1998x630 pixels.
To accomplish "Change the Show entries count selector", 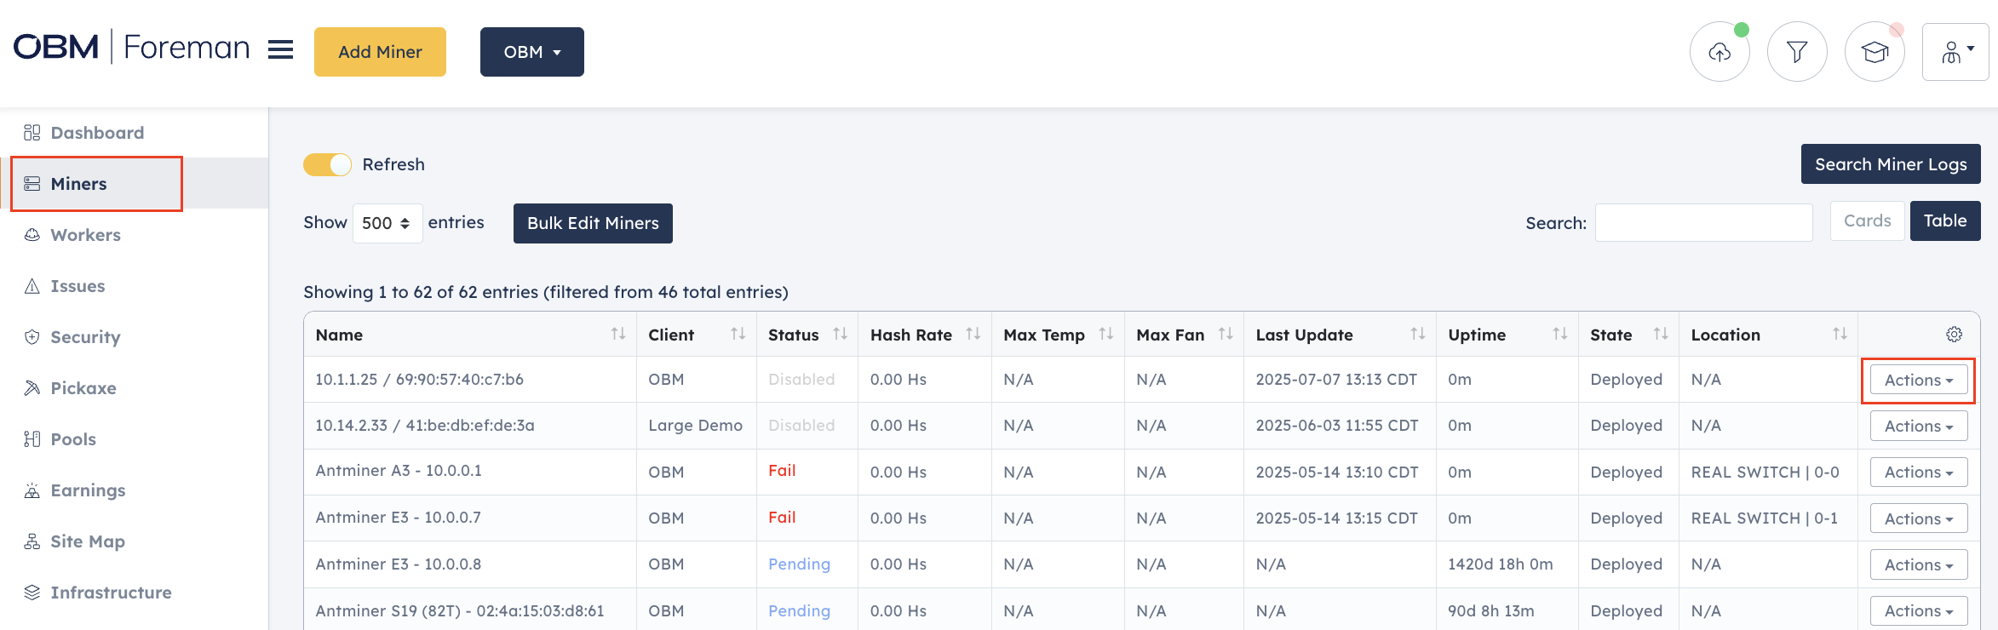I will [388, 223].
